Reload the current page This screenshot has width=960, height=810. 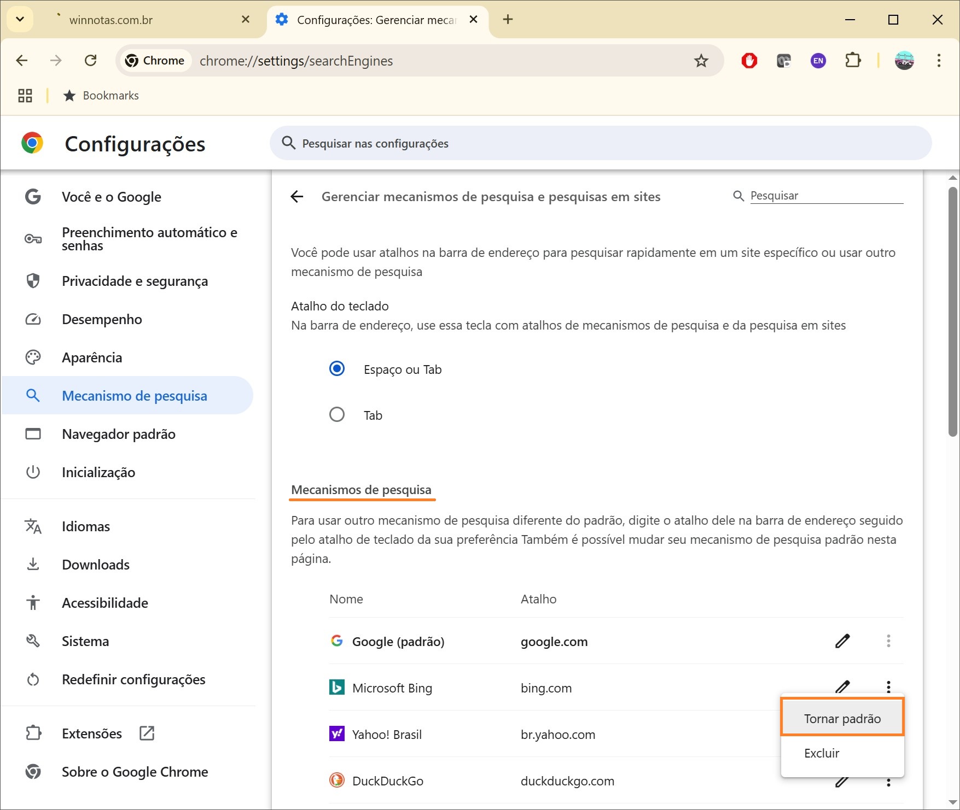pos(91,61)
